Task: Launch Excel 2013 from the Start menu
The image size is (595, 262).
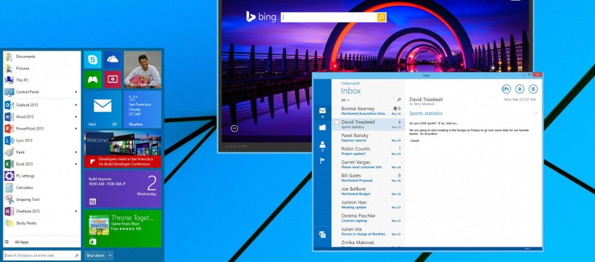Action: (x=41, y=164)
